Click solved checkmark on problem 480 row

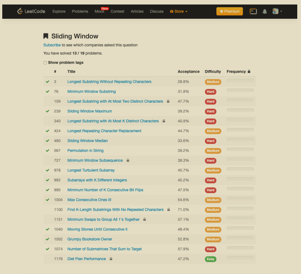(48, 141)
